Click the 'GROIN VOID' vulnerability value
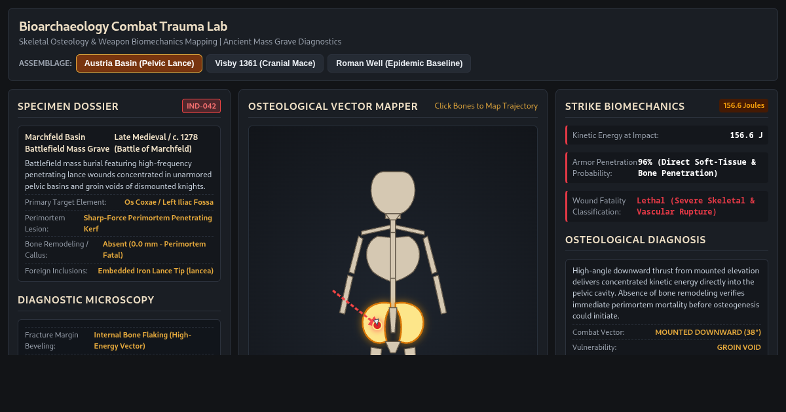786x412 pixels. pos(739,347)
